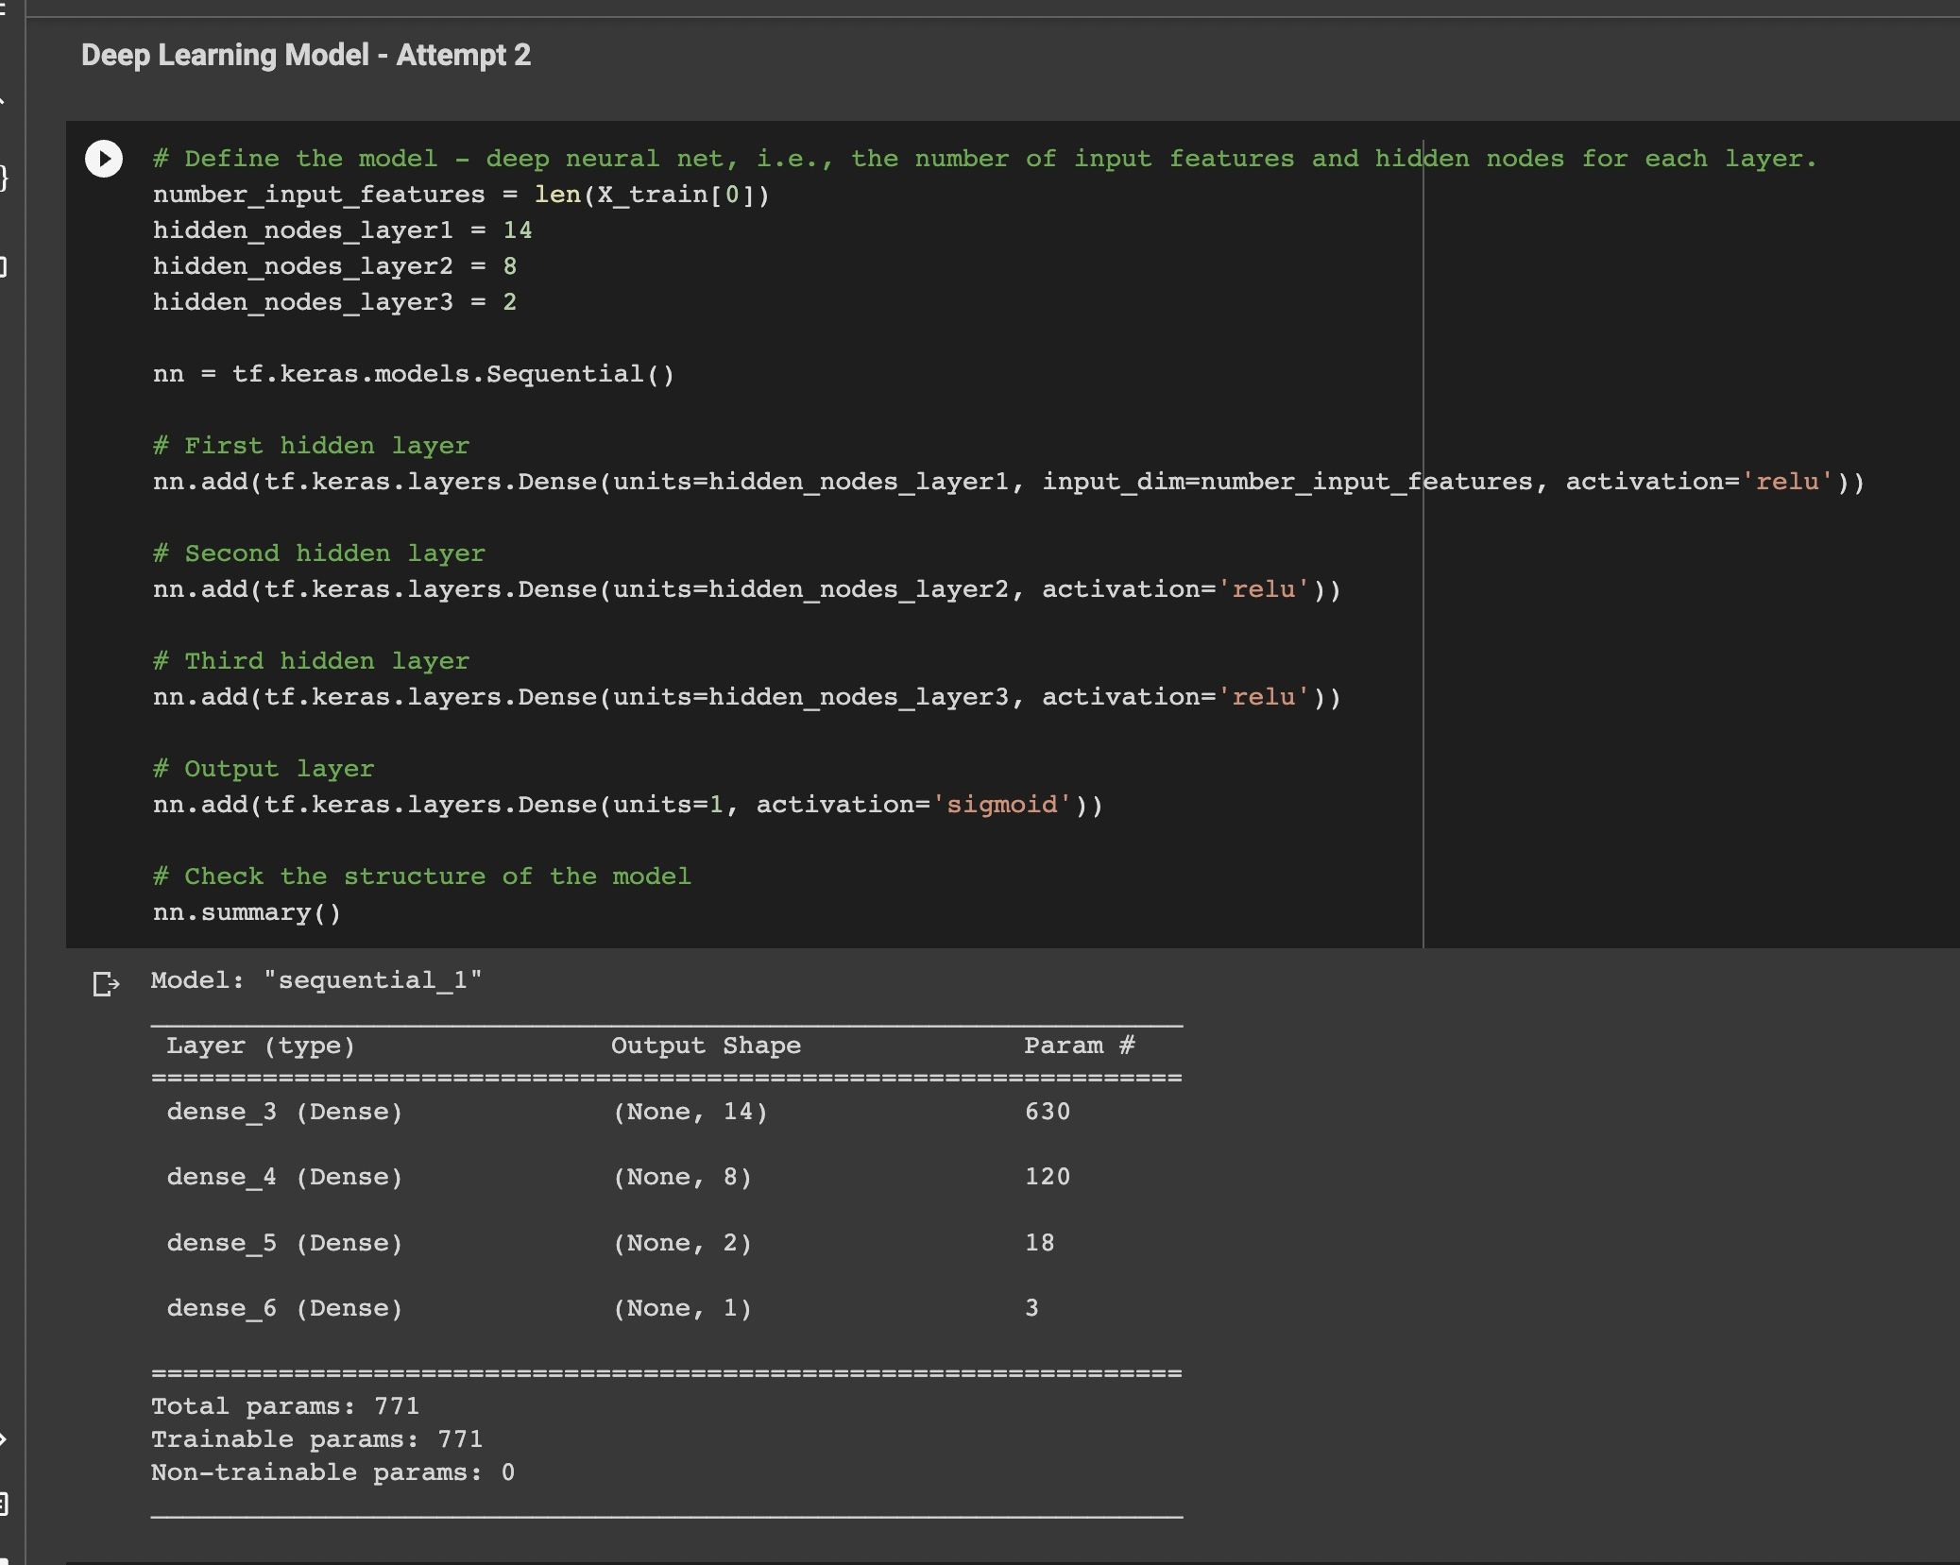Select the 'sigmoid' activation string
The image size is (1960, 1565).
[1003, 804]
